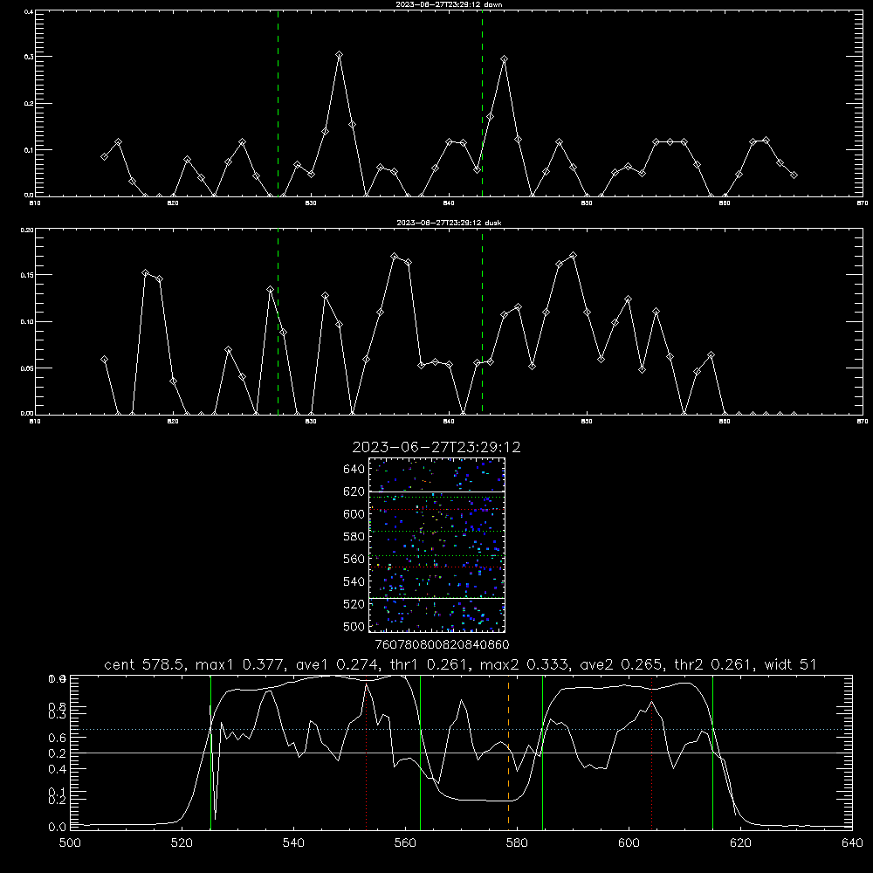This screenshot has height=873, width=873.
Task: Click the '560' label on color image y-axis
Action: (354, 559)
